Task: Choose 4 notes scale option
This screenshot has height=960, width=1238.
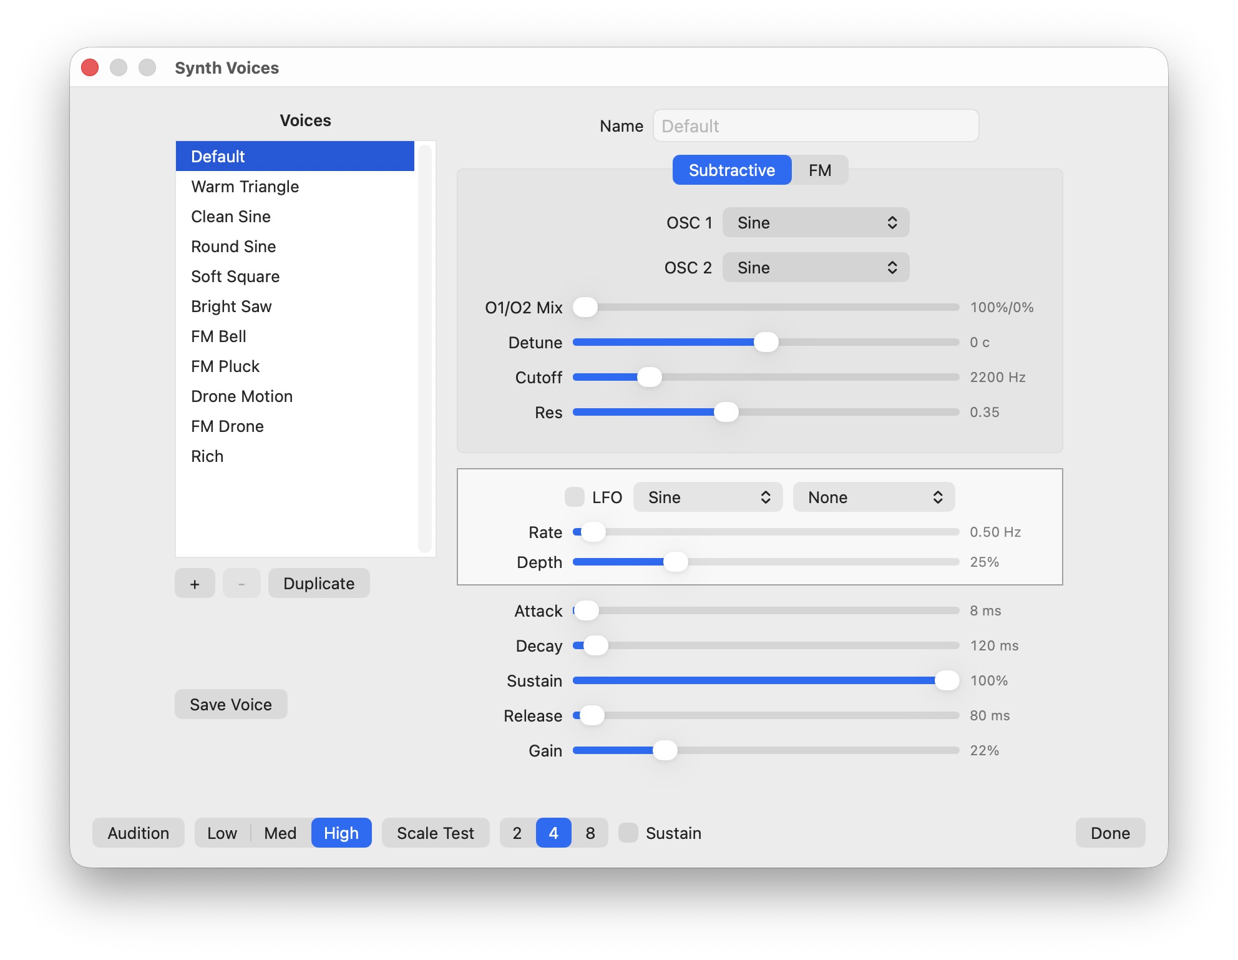Action: pos(553,833)
